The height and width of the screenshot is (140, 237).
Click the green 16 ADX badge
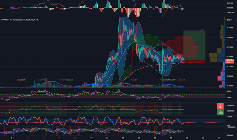click(x=220, y=112)
